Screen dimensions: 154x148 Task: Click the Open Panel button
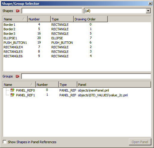point(140,142)
